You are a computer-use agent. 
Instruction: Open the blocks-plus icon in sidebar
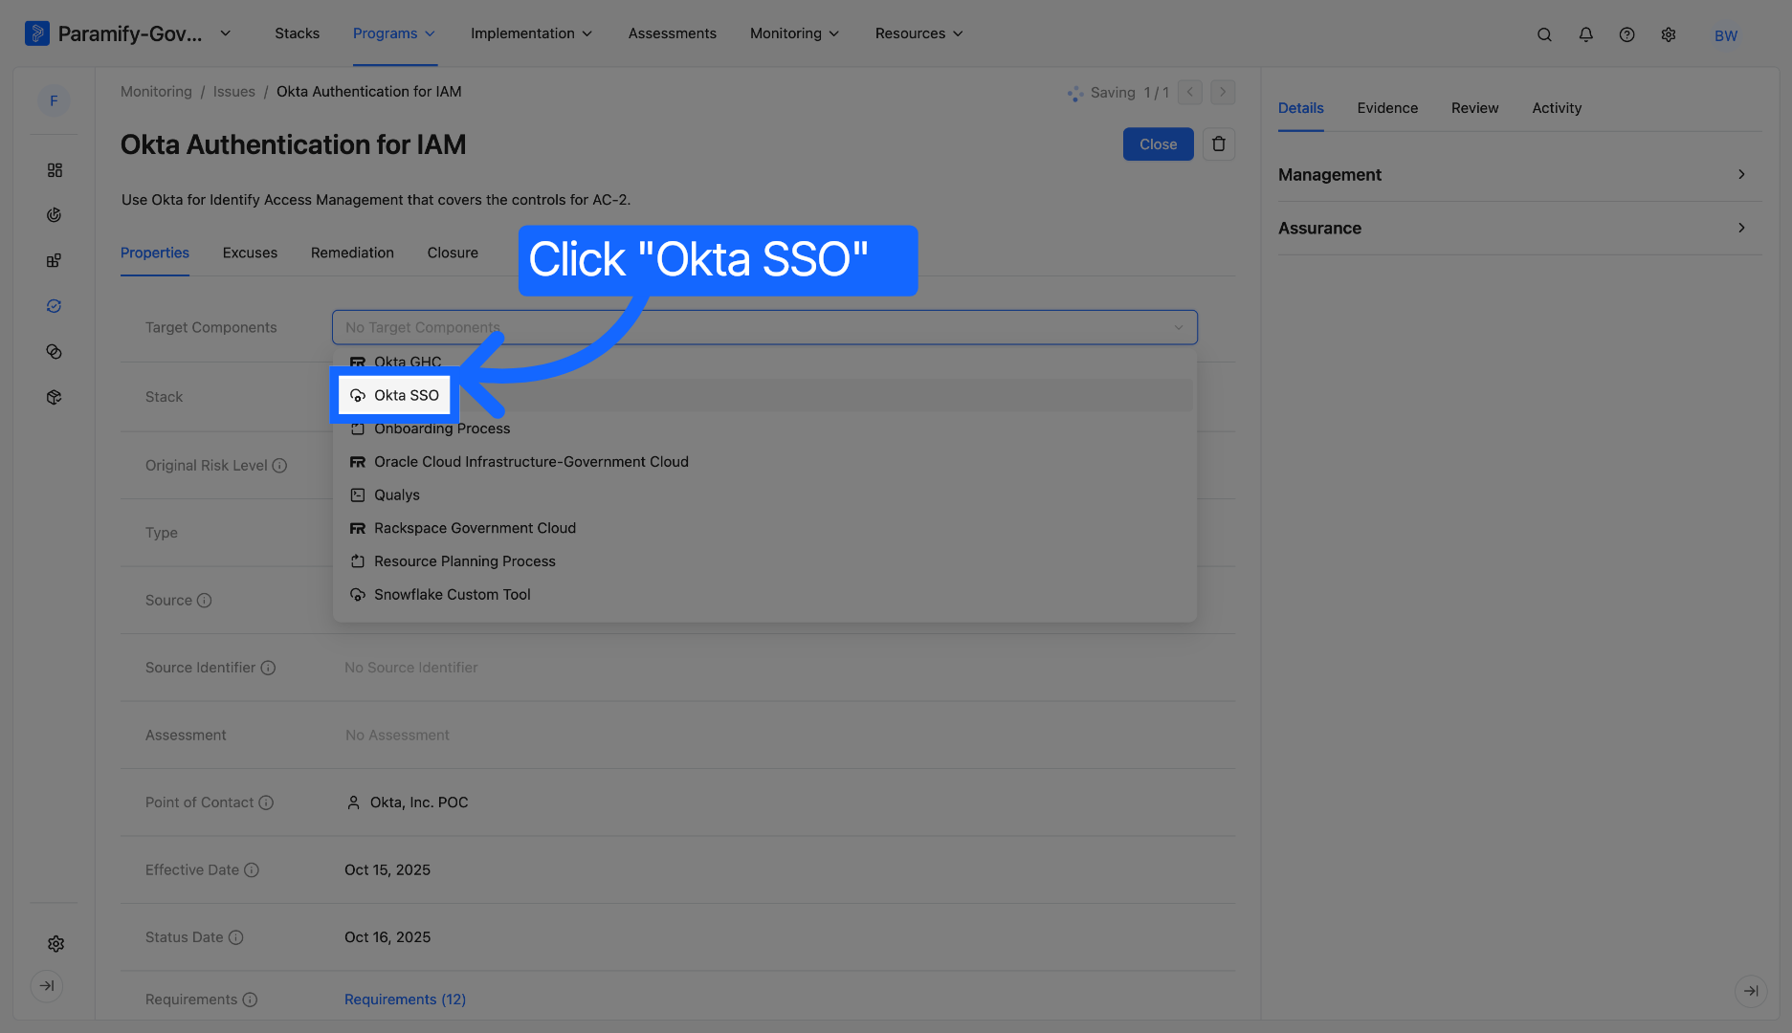tap(55, 261)
